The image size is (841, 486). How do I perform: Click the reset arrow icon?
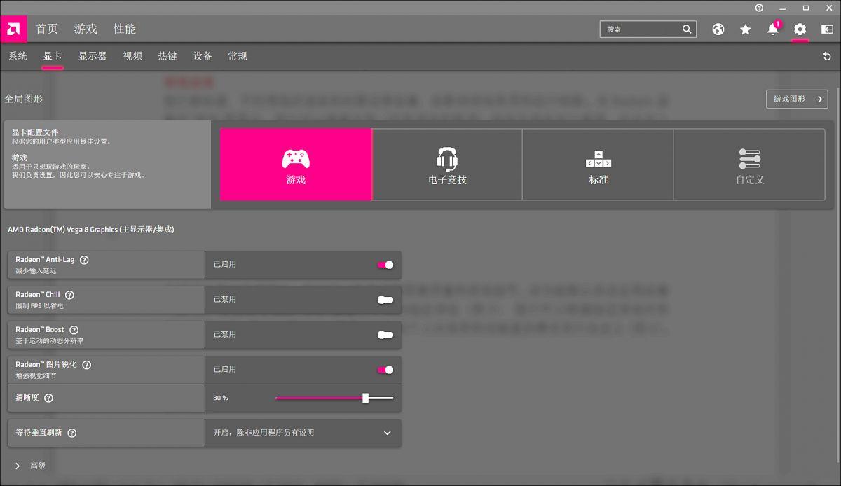coord(827,57)
